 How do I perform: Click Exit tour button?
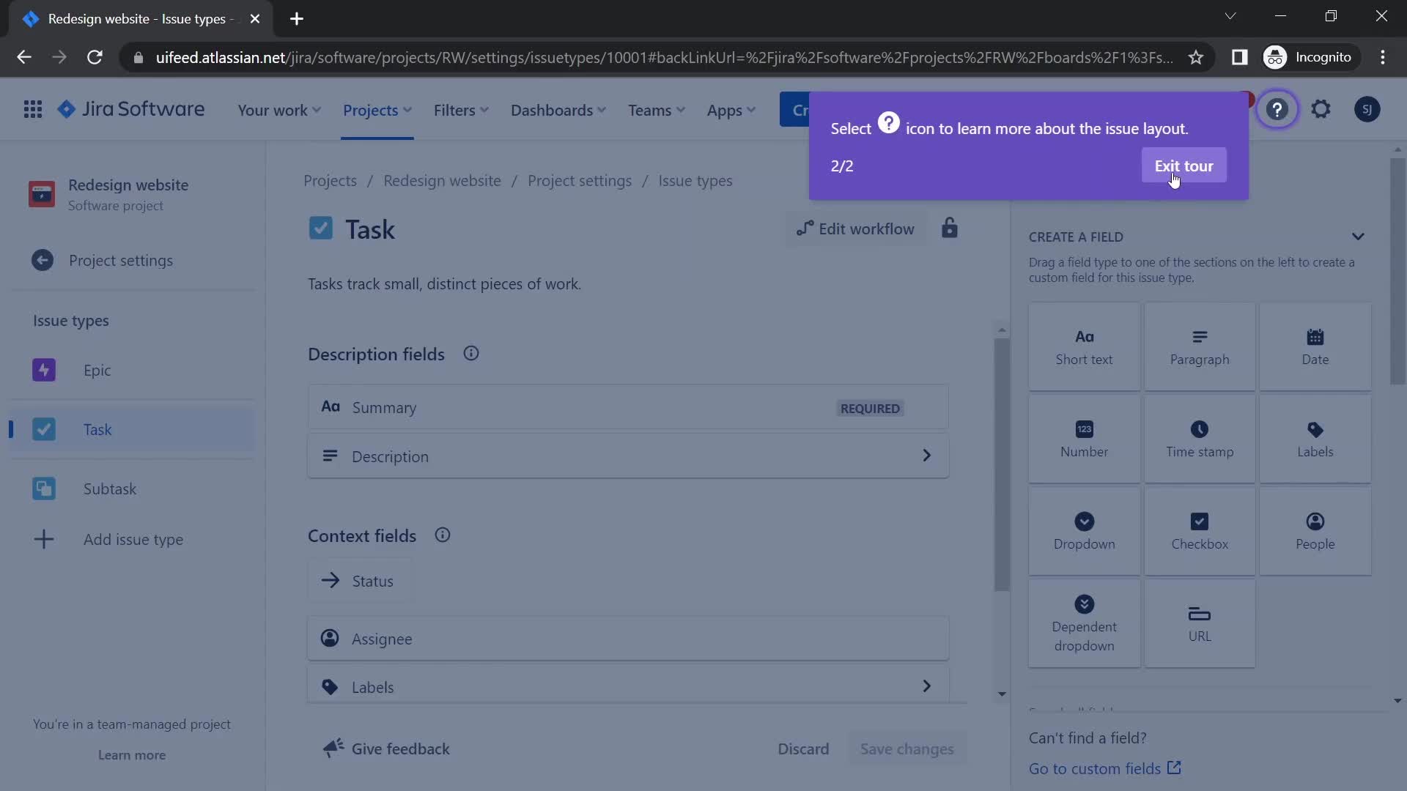pos(1183,166)
